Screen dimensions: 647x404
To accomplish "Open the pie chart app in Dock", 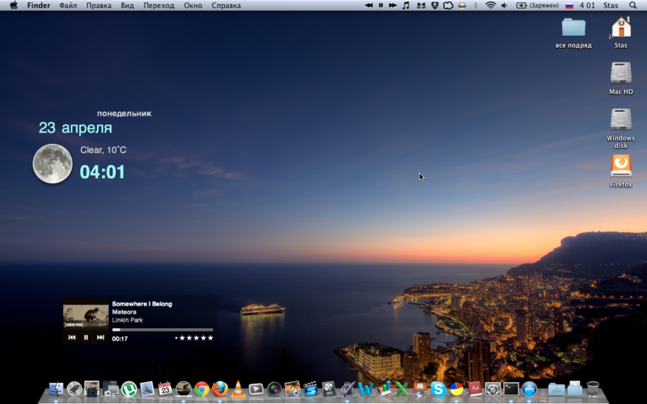I will click(x=456, y=389).
